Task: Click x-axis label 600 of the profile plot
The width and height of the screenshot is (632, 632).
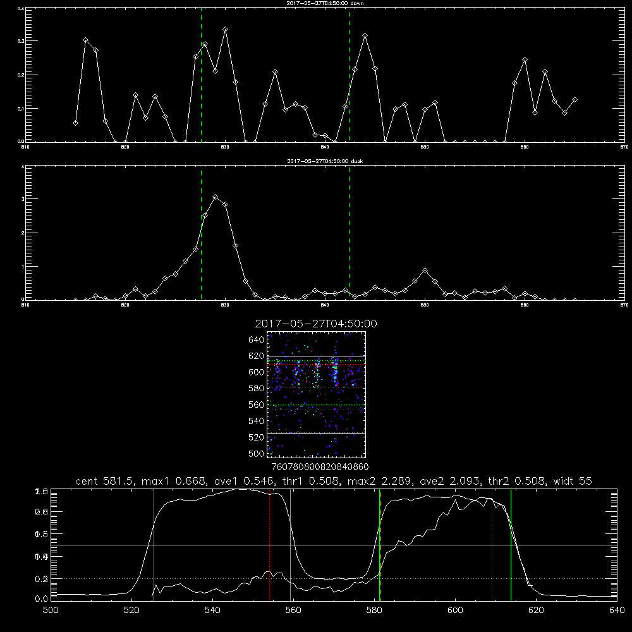Action: click(x=456, y=611)
